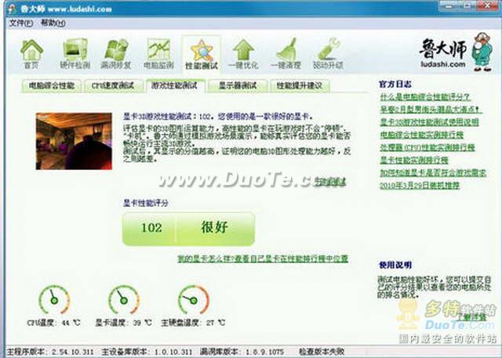Select the 游戏性能测试 tab
The height and width of the screenshot is (358, 502).
[175, 85]
